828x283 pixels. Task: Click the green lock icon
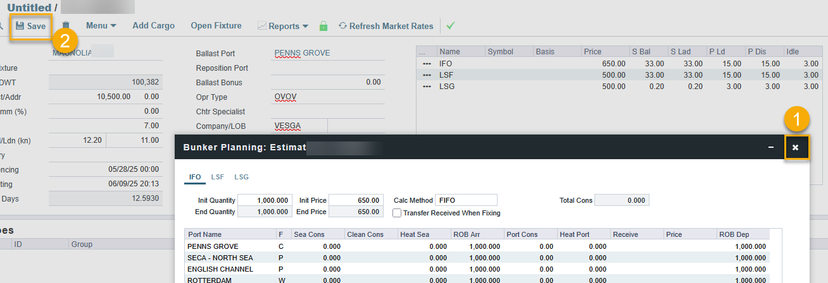[x=323, y=27]
